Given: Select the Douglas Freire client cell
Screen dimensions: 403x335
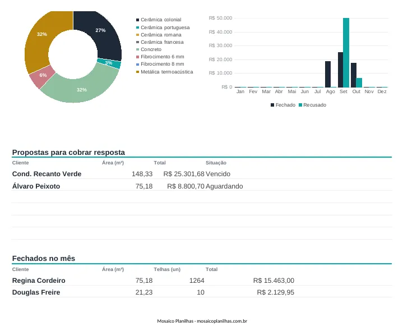Looking at the screenshot, I should 36,292.
